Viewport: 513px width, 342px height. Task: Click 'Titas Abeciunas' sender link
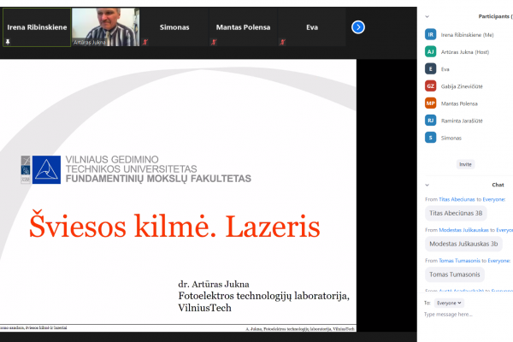[x=457, y=199]
